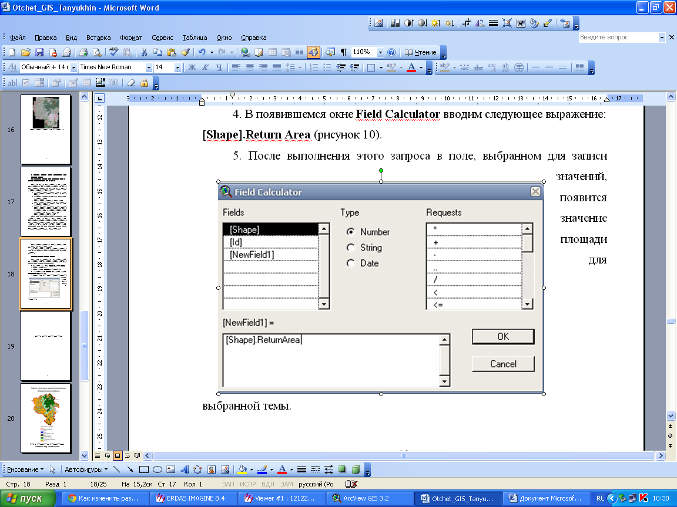Open the Вставка menu
This screenshot has height=507, width=677.
tap(99, 38)
